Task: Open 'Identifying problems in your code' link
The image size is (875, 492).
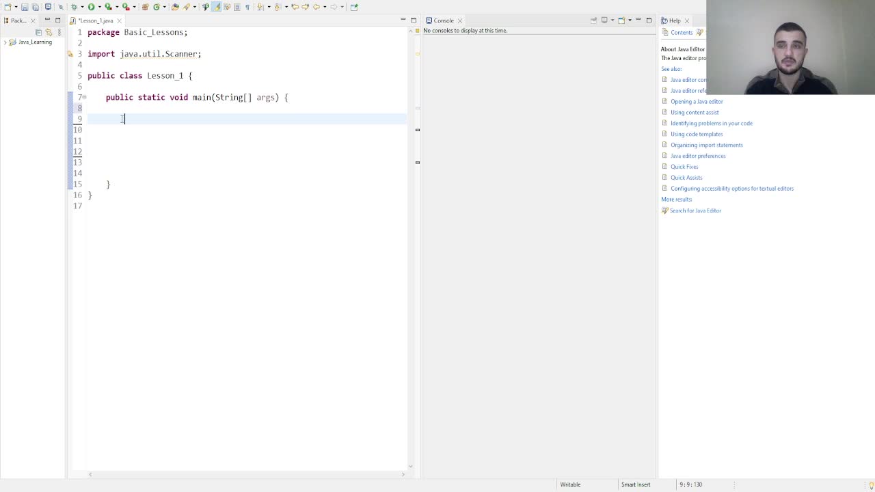Action: 712,124
